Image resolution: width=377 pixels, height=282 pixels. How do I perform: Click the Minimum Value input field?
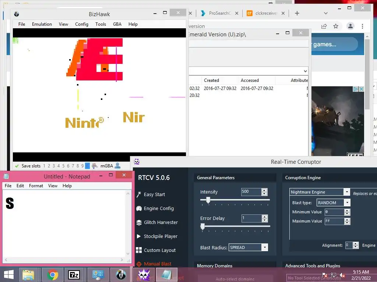pyautogui.click(x=334, y=212)
